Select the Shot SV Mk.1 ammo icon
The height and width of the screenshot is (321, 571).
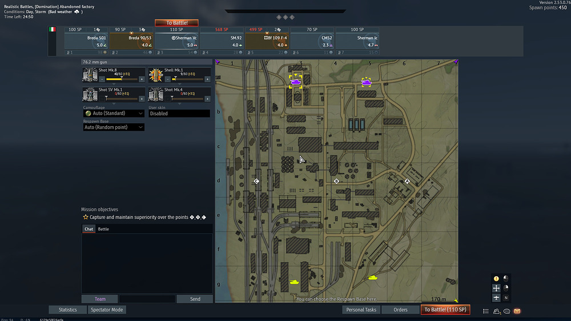pos(90,94)
